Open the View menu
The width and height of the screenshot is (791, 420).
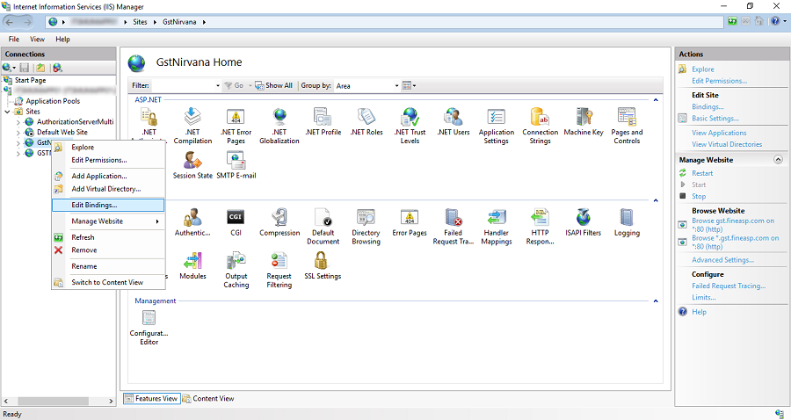[x=37, y=40]
